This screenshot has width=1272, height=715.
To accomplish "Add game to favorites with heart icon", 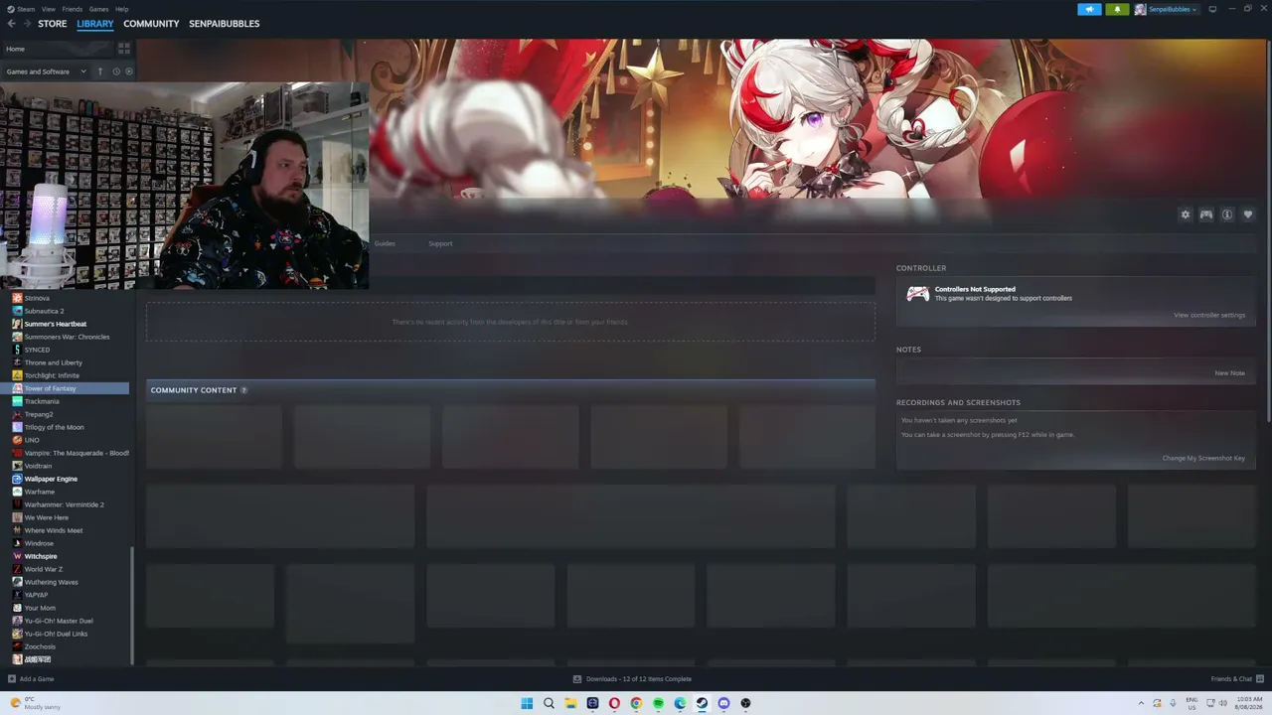I will [x=1248, y=214].
